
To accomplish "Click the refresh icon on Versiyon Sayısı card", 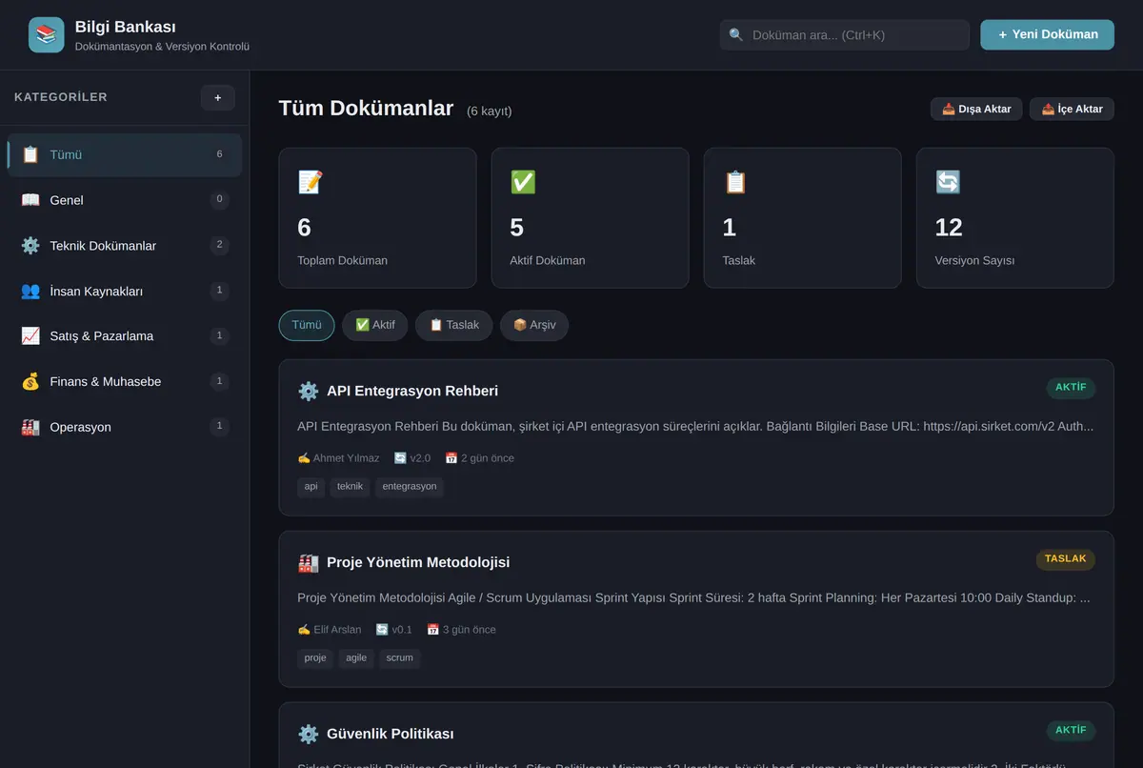I will pos(948,182).
